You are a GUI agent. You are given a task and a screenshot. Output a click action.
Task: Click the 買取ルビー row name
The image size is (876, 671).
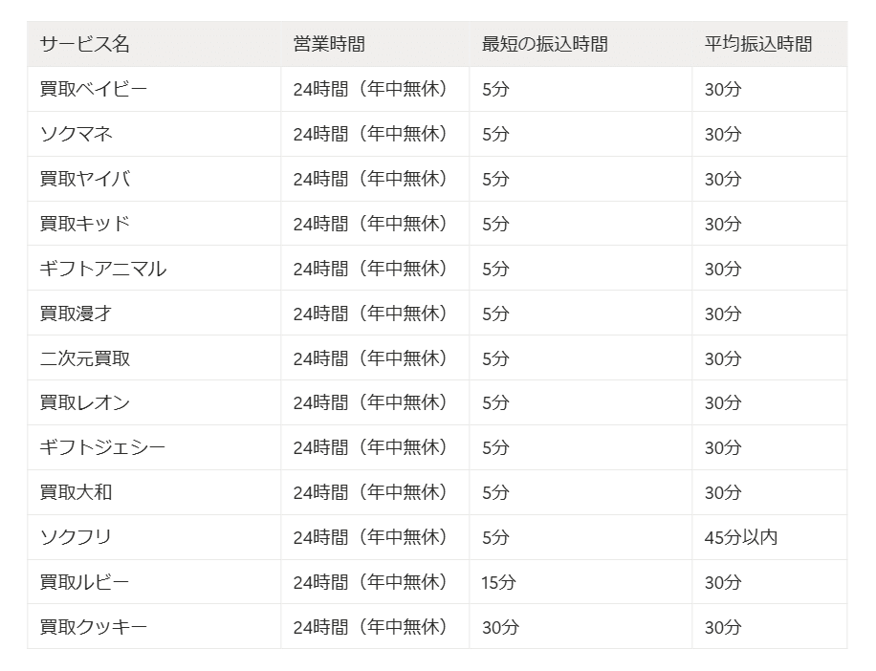click(x=84, y=582)
